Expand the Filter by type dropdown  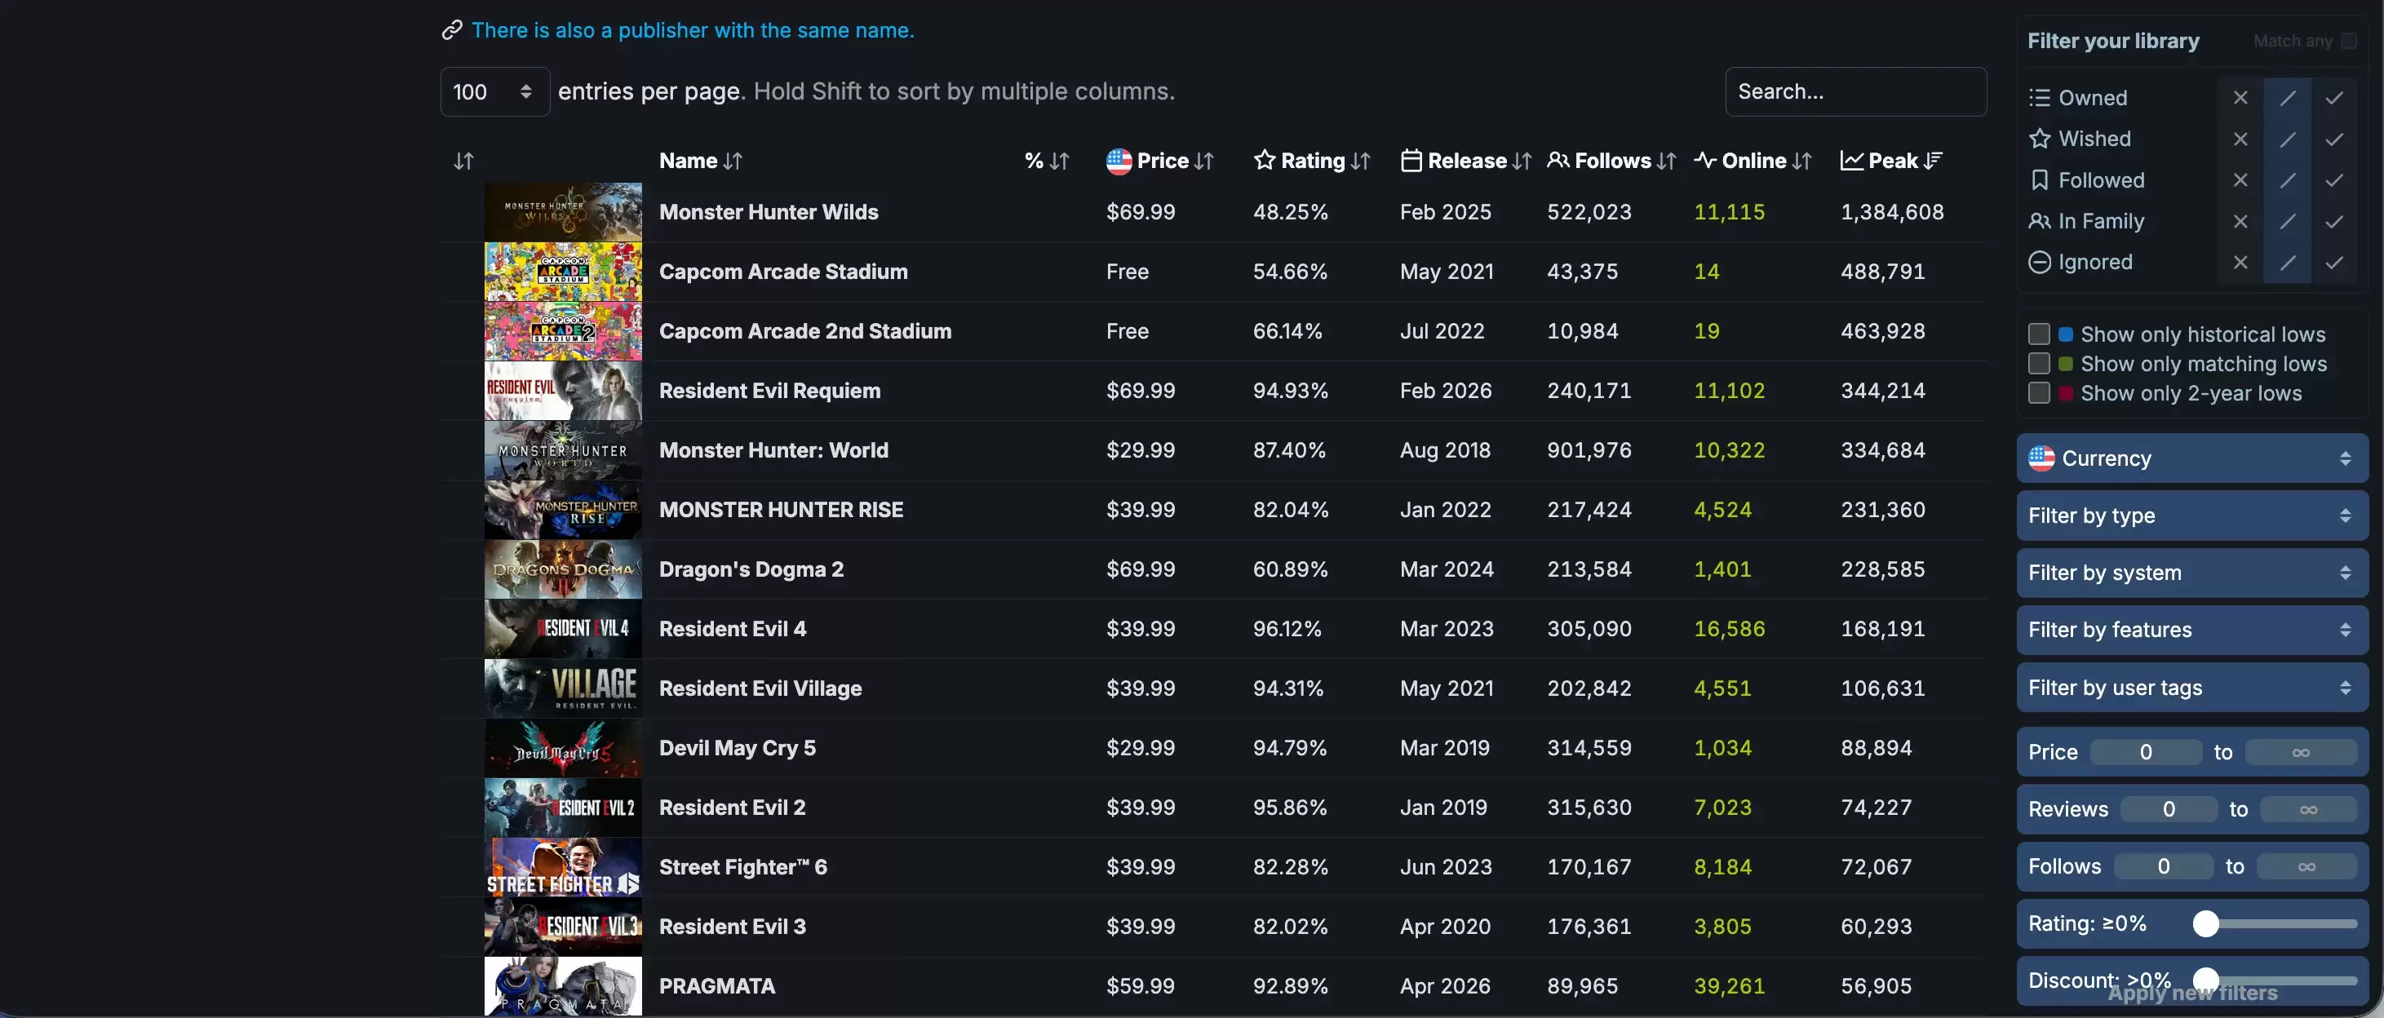click(2191, 516)
